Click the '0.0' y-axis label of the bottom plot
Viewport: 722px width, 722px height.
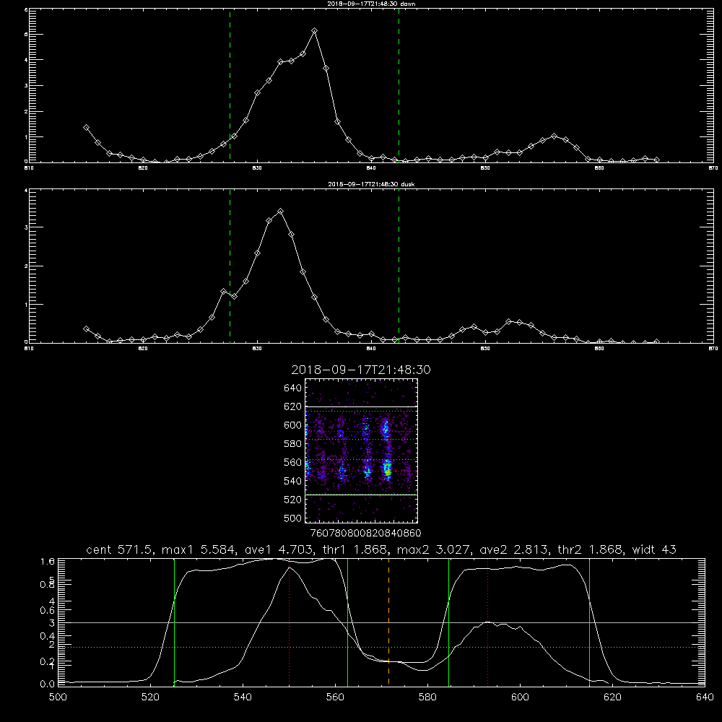point(48,684)
